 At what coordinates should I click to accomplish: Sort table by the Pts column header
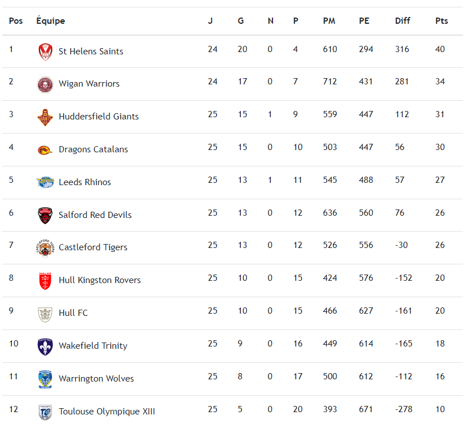click(441, 21)
